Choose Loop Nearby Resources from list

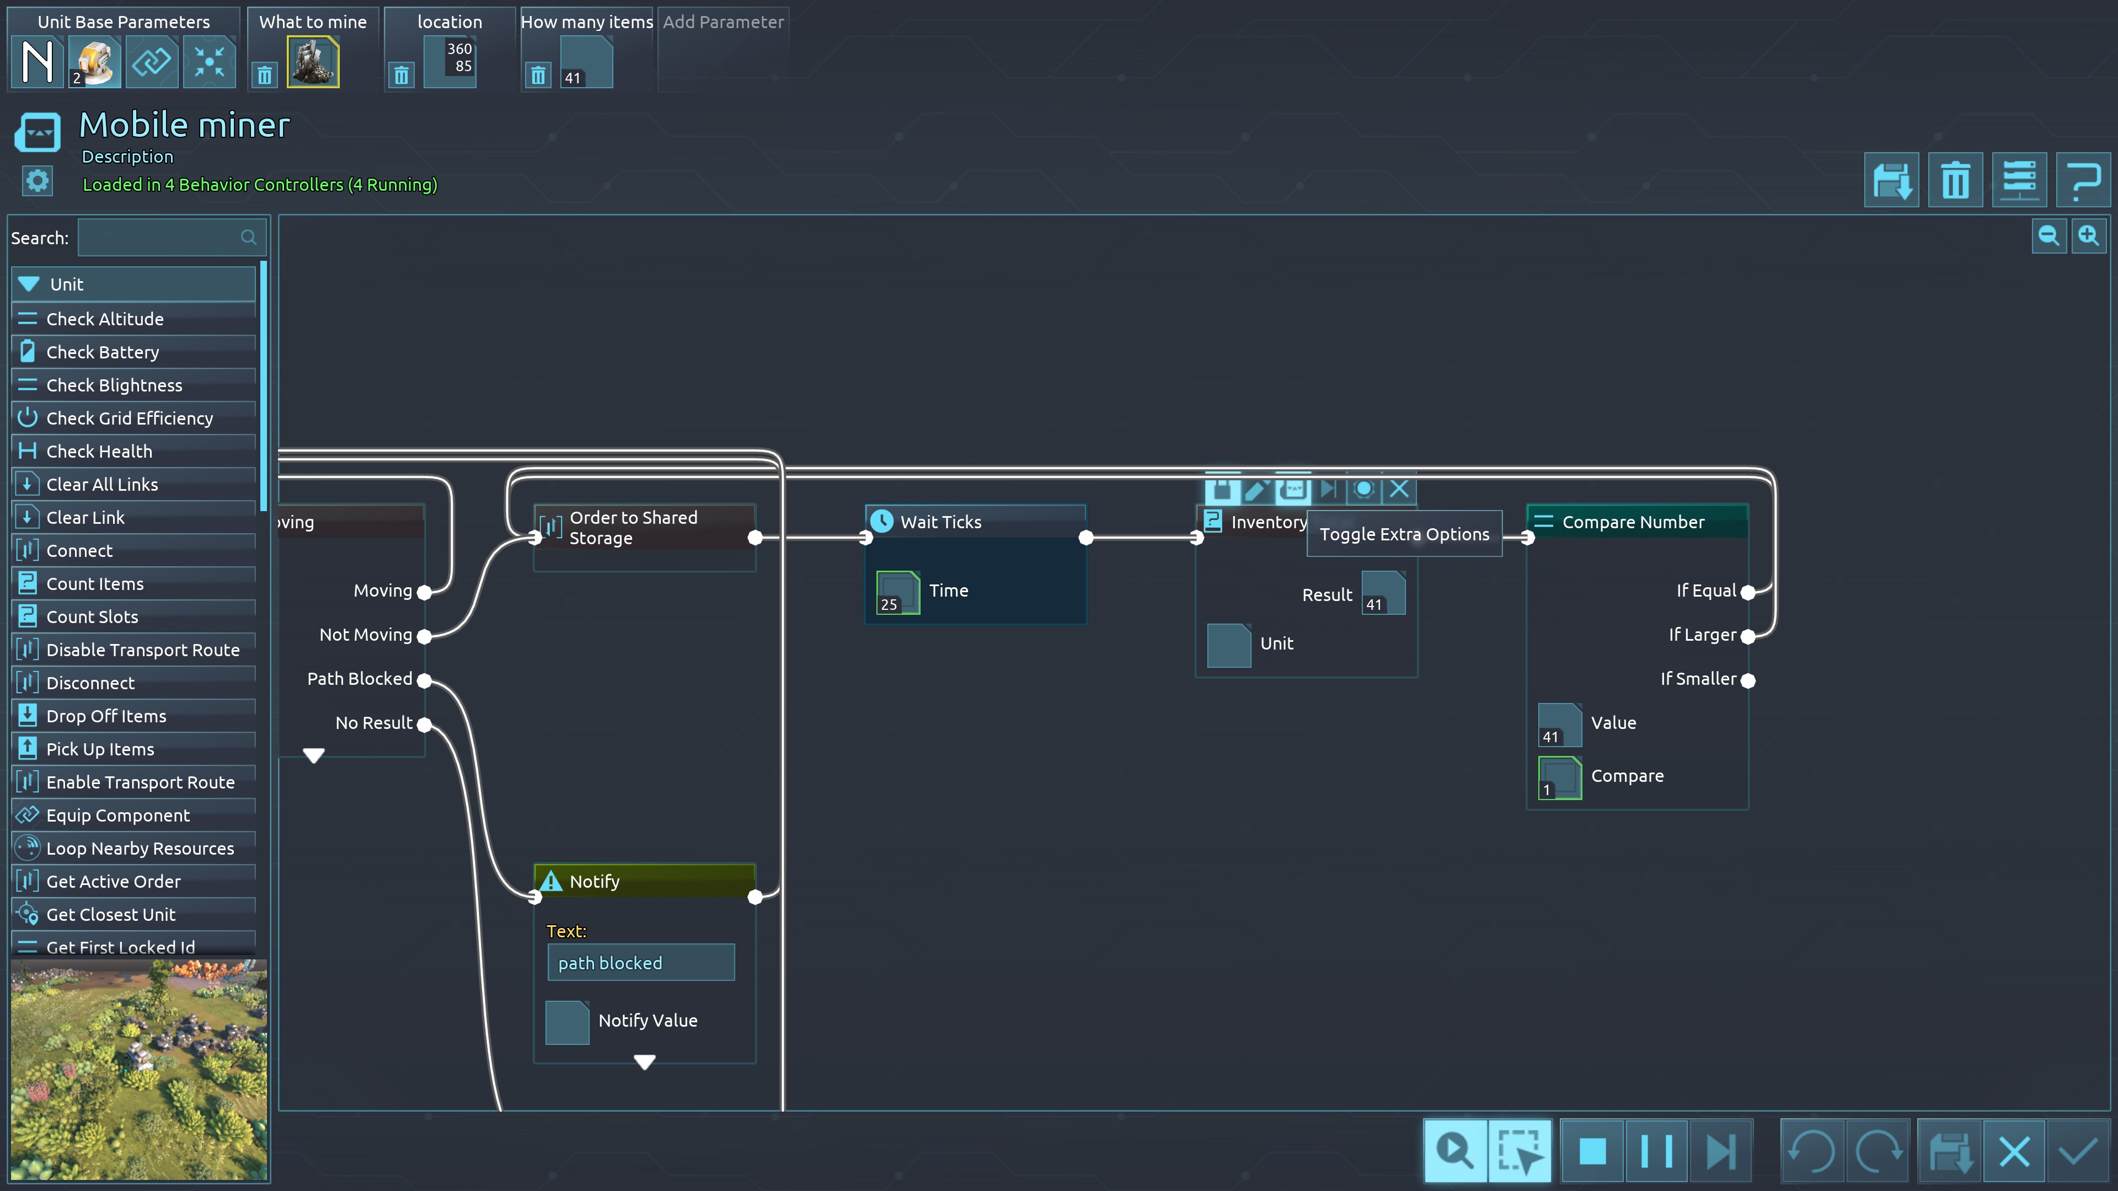tap(140, 848)
